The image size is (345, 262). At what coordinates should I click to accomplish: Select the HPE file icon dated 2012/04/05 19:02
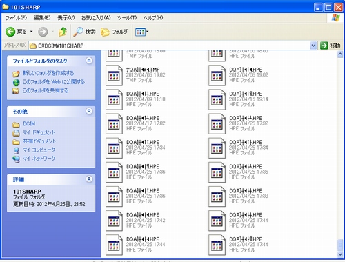click(217, 76)
